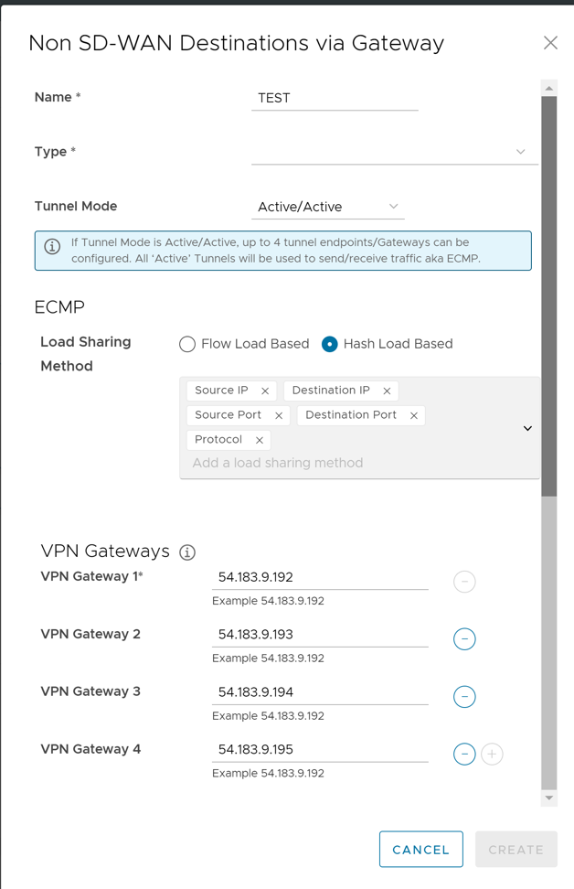Remove the Destination IP tag
Screen dimensions: 574x889
tap(387, 391)
